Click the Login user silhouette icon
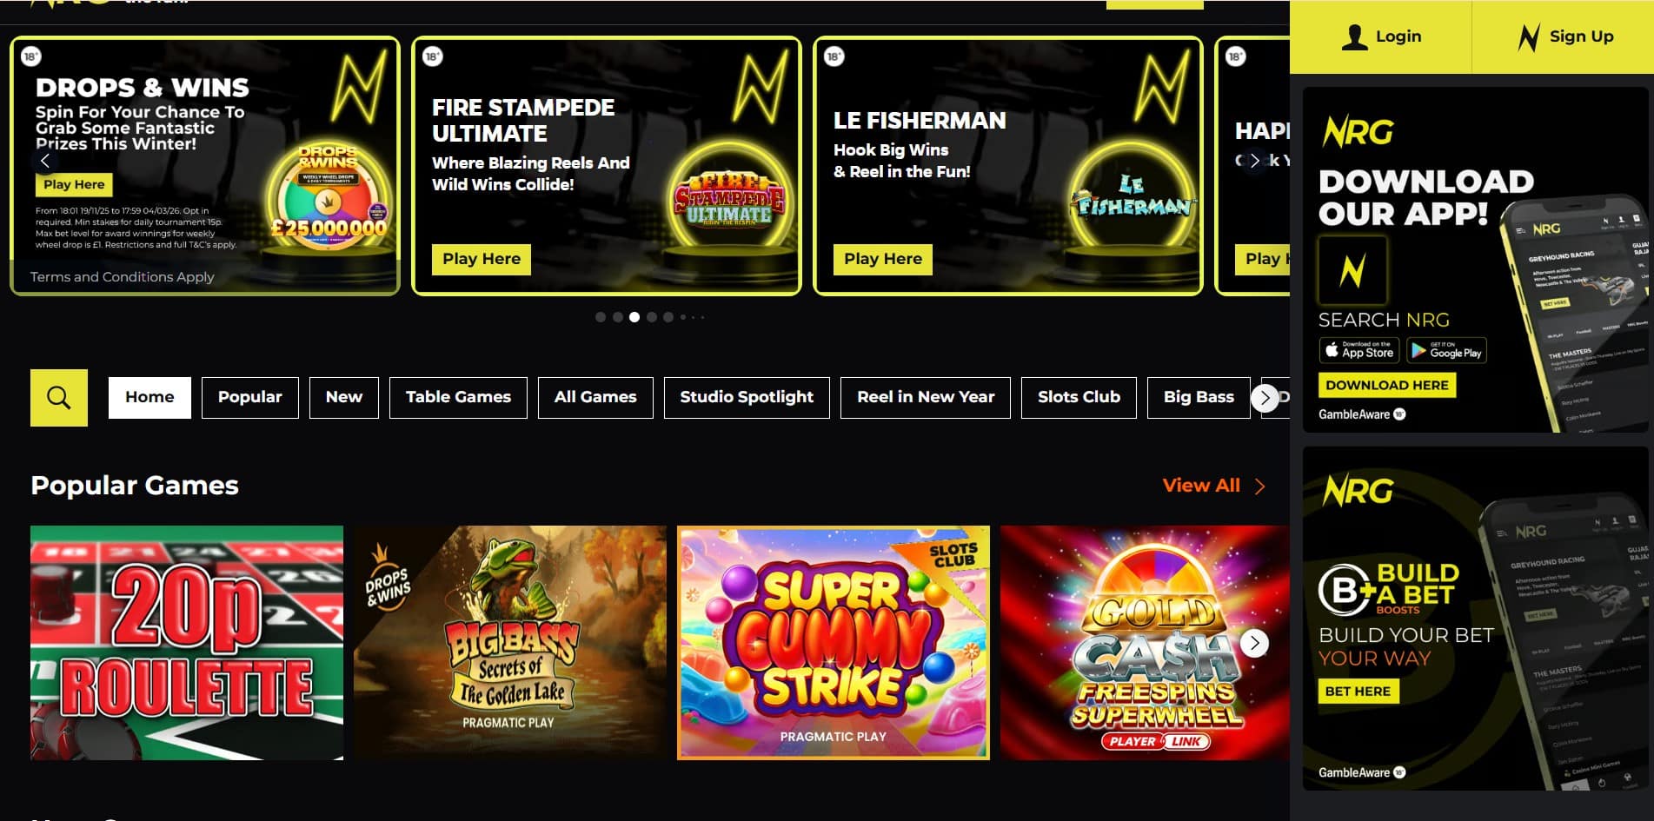 1354,36
